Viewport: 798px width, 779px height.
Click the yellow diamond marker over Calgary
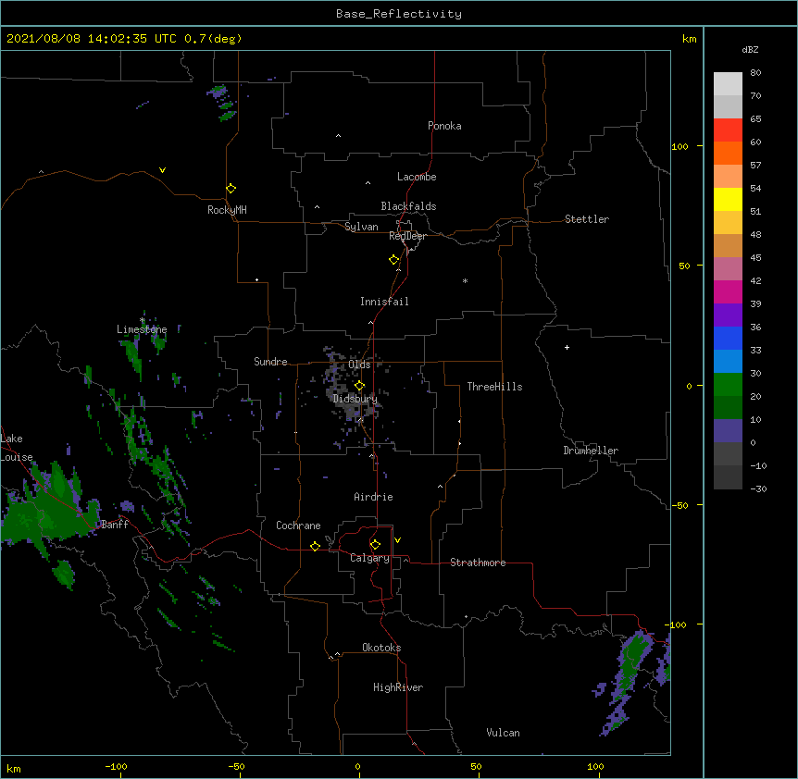[375, 545]
